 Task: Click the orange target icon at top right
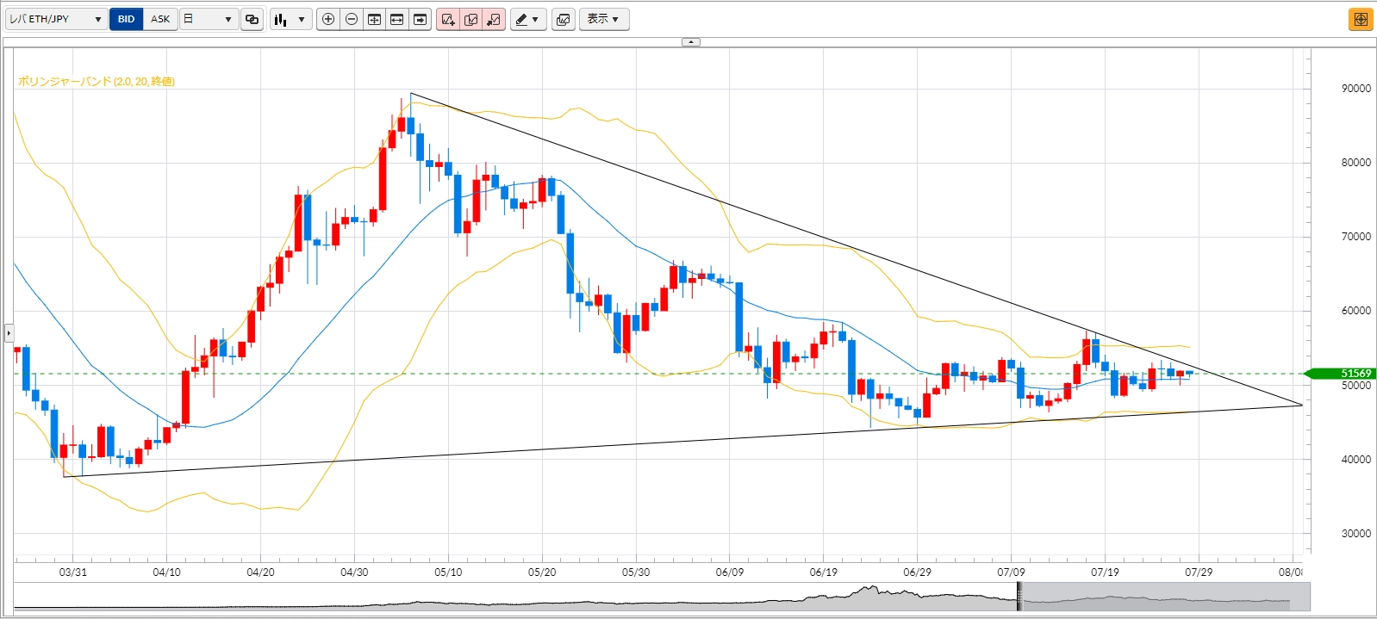point(1361,19)
